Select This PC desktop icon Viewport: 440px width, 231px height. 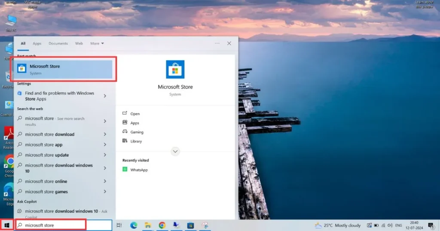point(11,23)
